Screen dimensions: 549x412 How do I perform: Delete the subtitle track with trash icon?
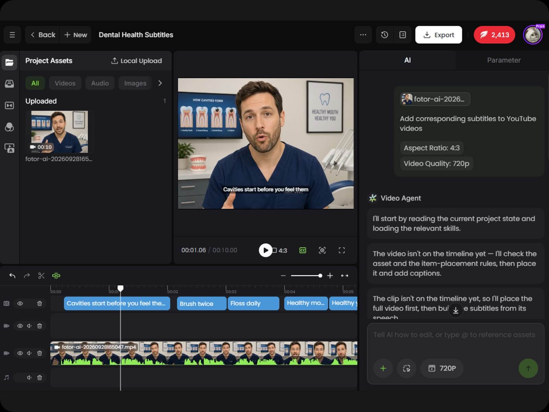tap(39, 304)
